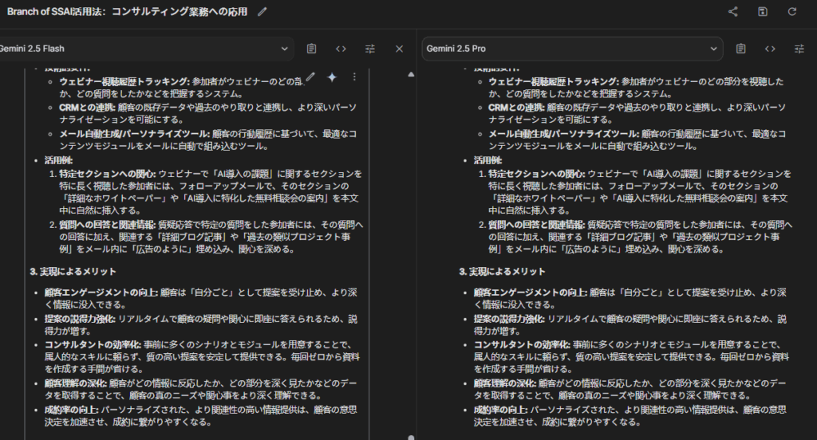Click the refresh icon in the top bar
This screenshot has height=440, width=817.
792,11
